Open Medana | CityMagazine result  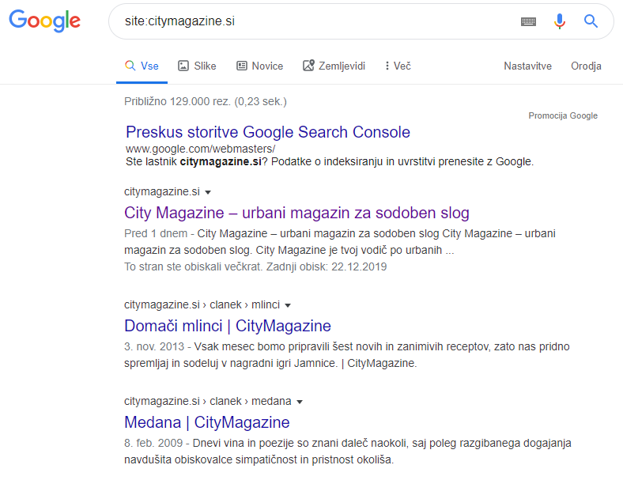click(206, 422)
